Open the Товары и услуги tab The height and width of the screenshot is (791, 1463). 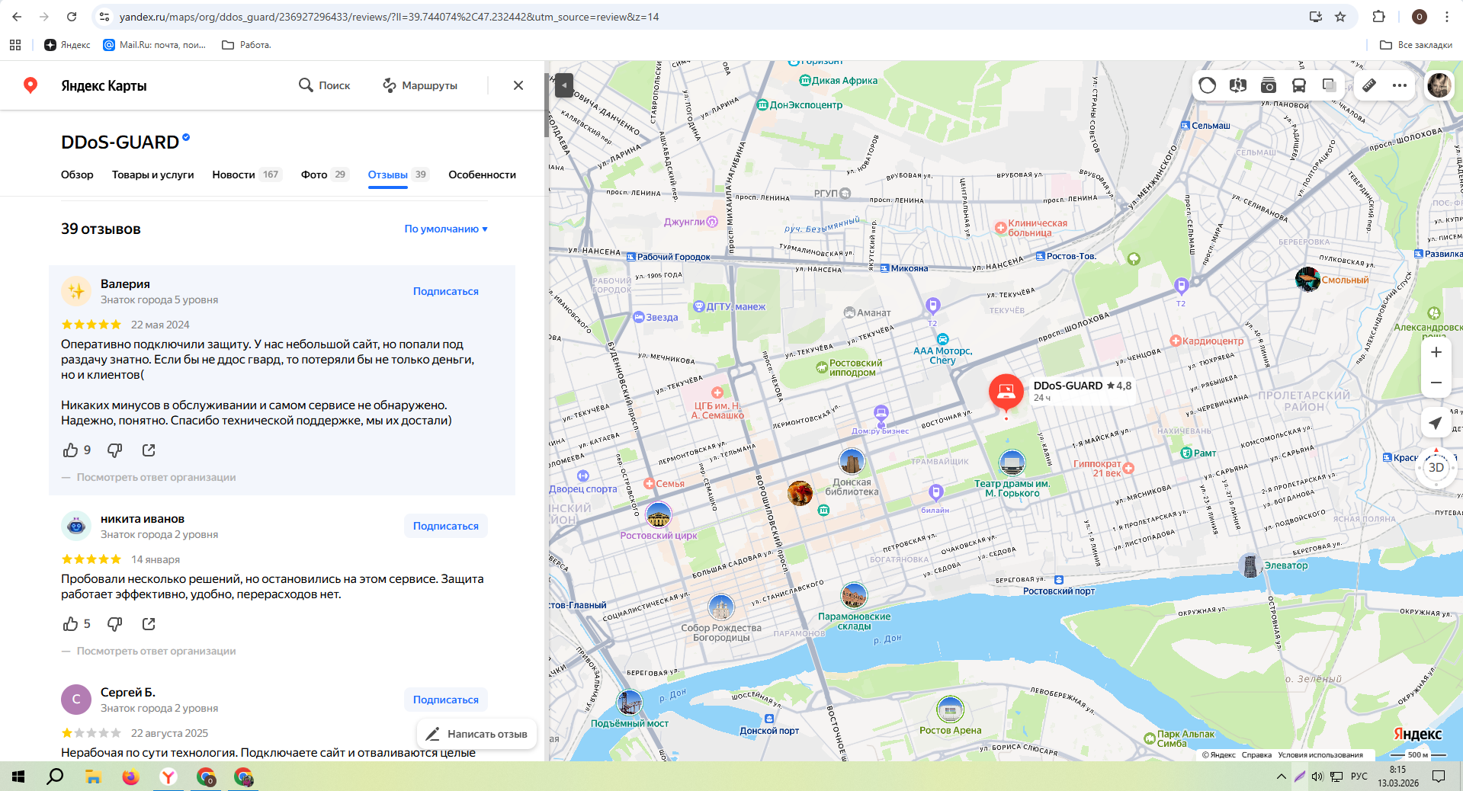click(x=152, y=175)
